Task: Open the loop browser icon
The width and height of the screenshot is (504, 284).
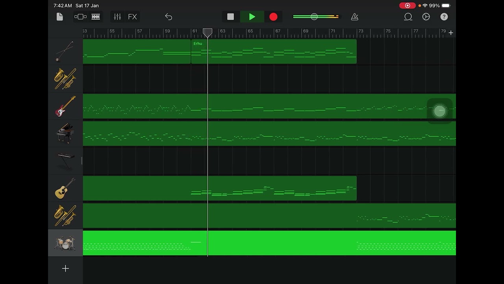Action: 408,17
